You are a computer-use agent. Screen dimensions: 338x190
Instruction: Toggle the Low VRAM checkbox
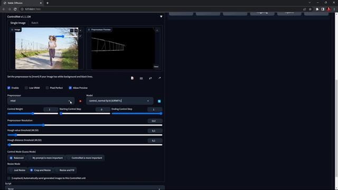pyautogui.click(x=26, y=88)
